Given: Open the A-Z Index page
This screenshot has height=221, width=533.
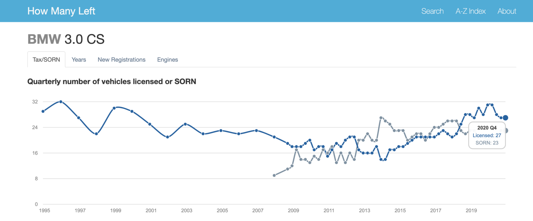Looking at the screenshot, I should click(470, 11).
